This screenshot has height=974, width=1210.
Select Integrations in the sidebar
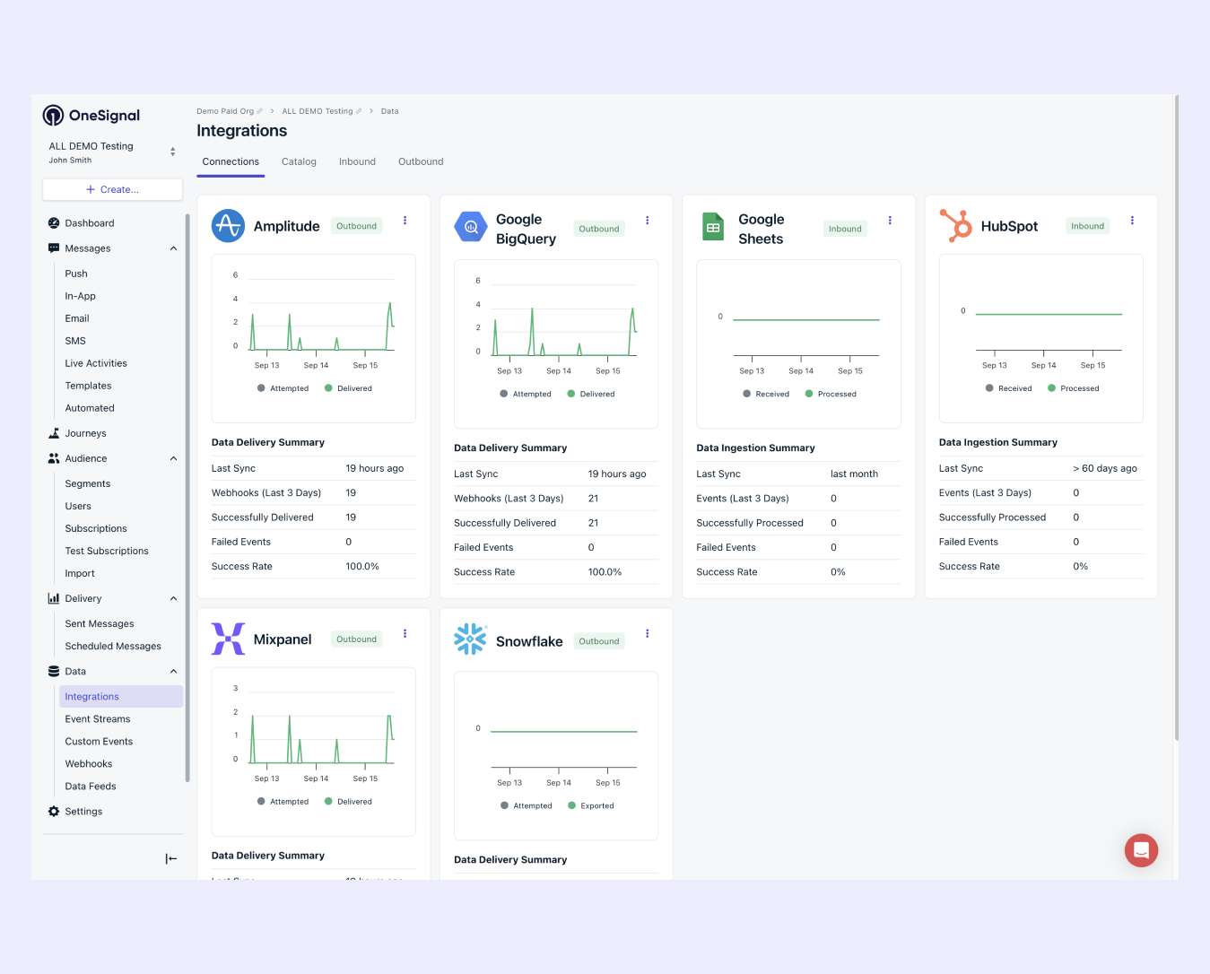pyautogui.click(x=121, y=696)
